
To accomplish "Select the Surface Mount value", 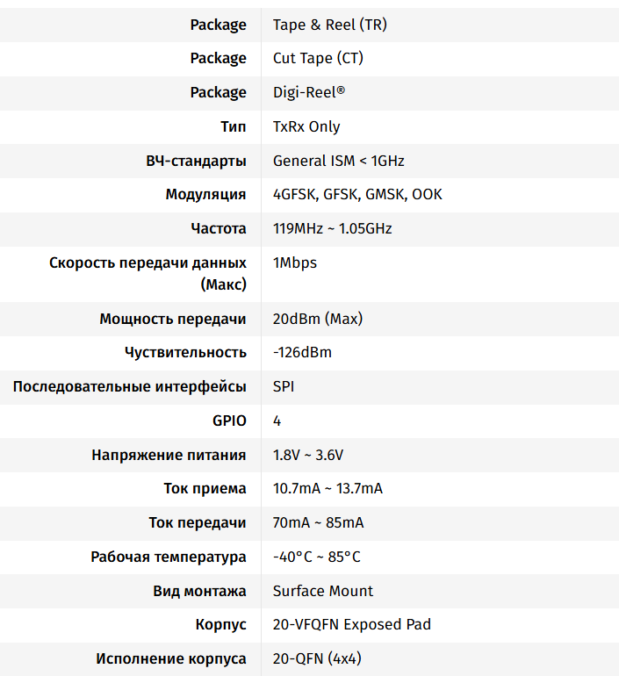I will point(322,591).
